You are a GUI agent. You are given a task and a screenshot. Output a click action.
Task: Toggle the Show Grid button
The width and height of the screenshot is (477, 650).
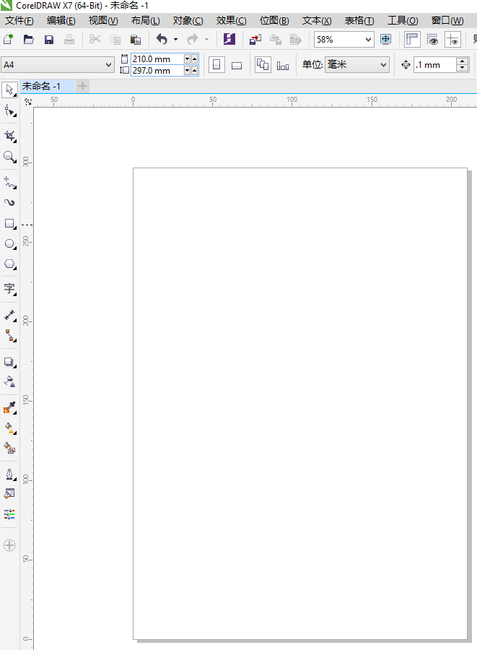pyautogui.click(x=432, y=40)
